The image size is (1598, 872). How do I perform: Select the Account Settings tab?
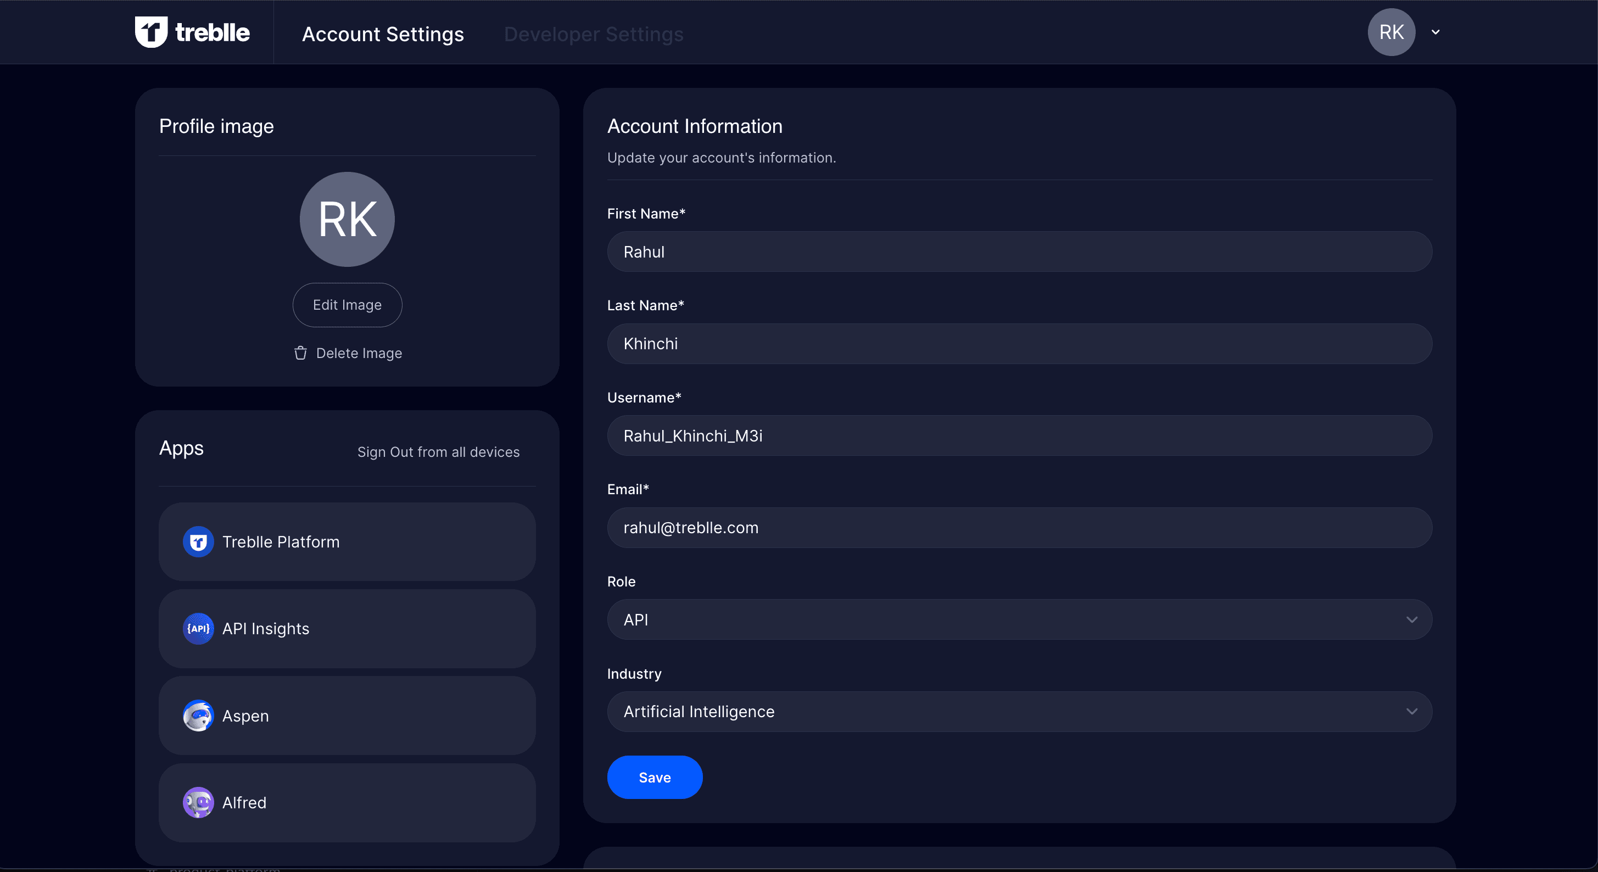tap(383, 34)
